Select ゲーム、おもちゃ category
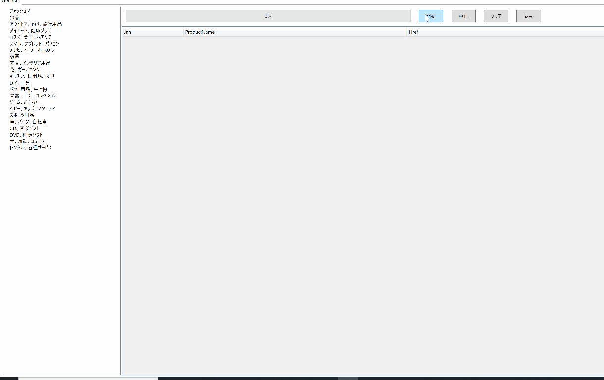 coord(24,102)
